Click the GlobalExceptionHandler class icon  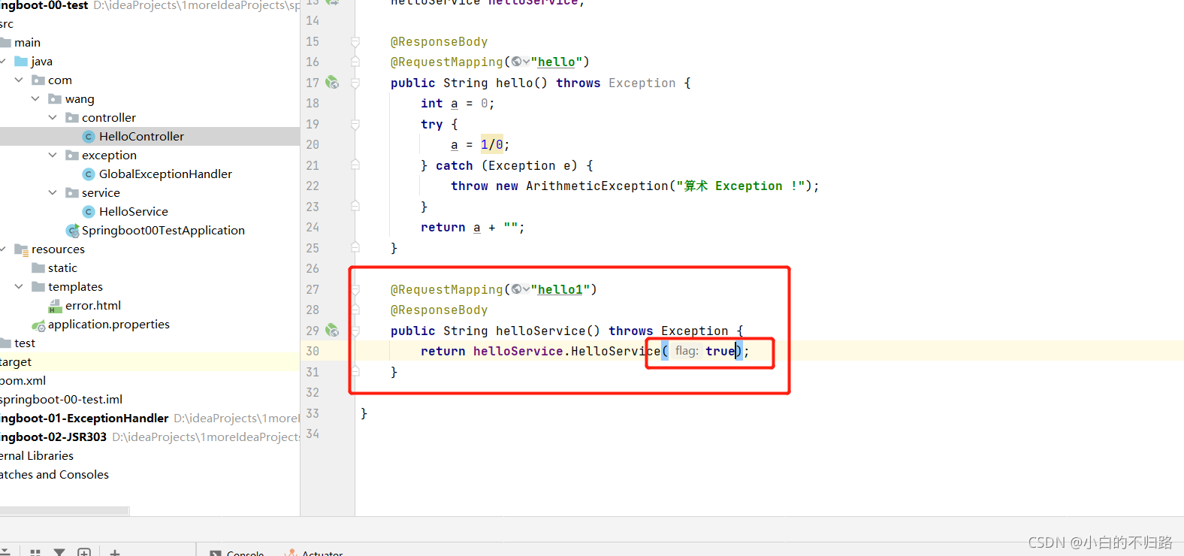[89, 174]
